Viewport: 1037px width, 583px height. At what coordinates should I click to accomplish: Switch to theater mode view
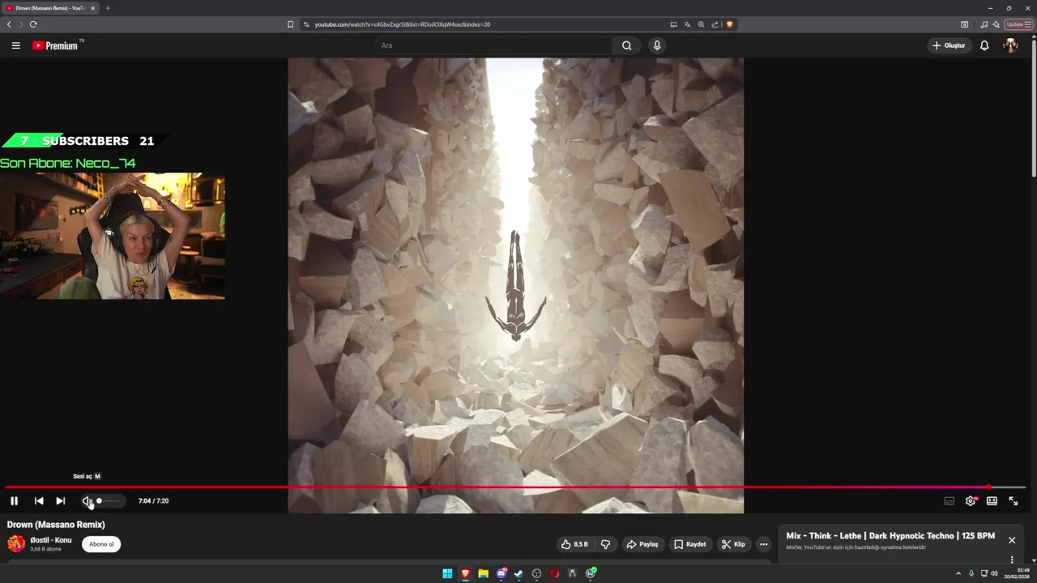(x=992, y=501)
